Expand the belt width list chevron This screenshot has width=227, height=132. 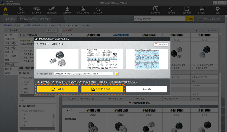coord(37,129)
